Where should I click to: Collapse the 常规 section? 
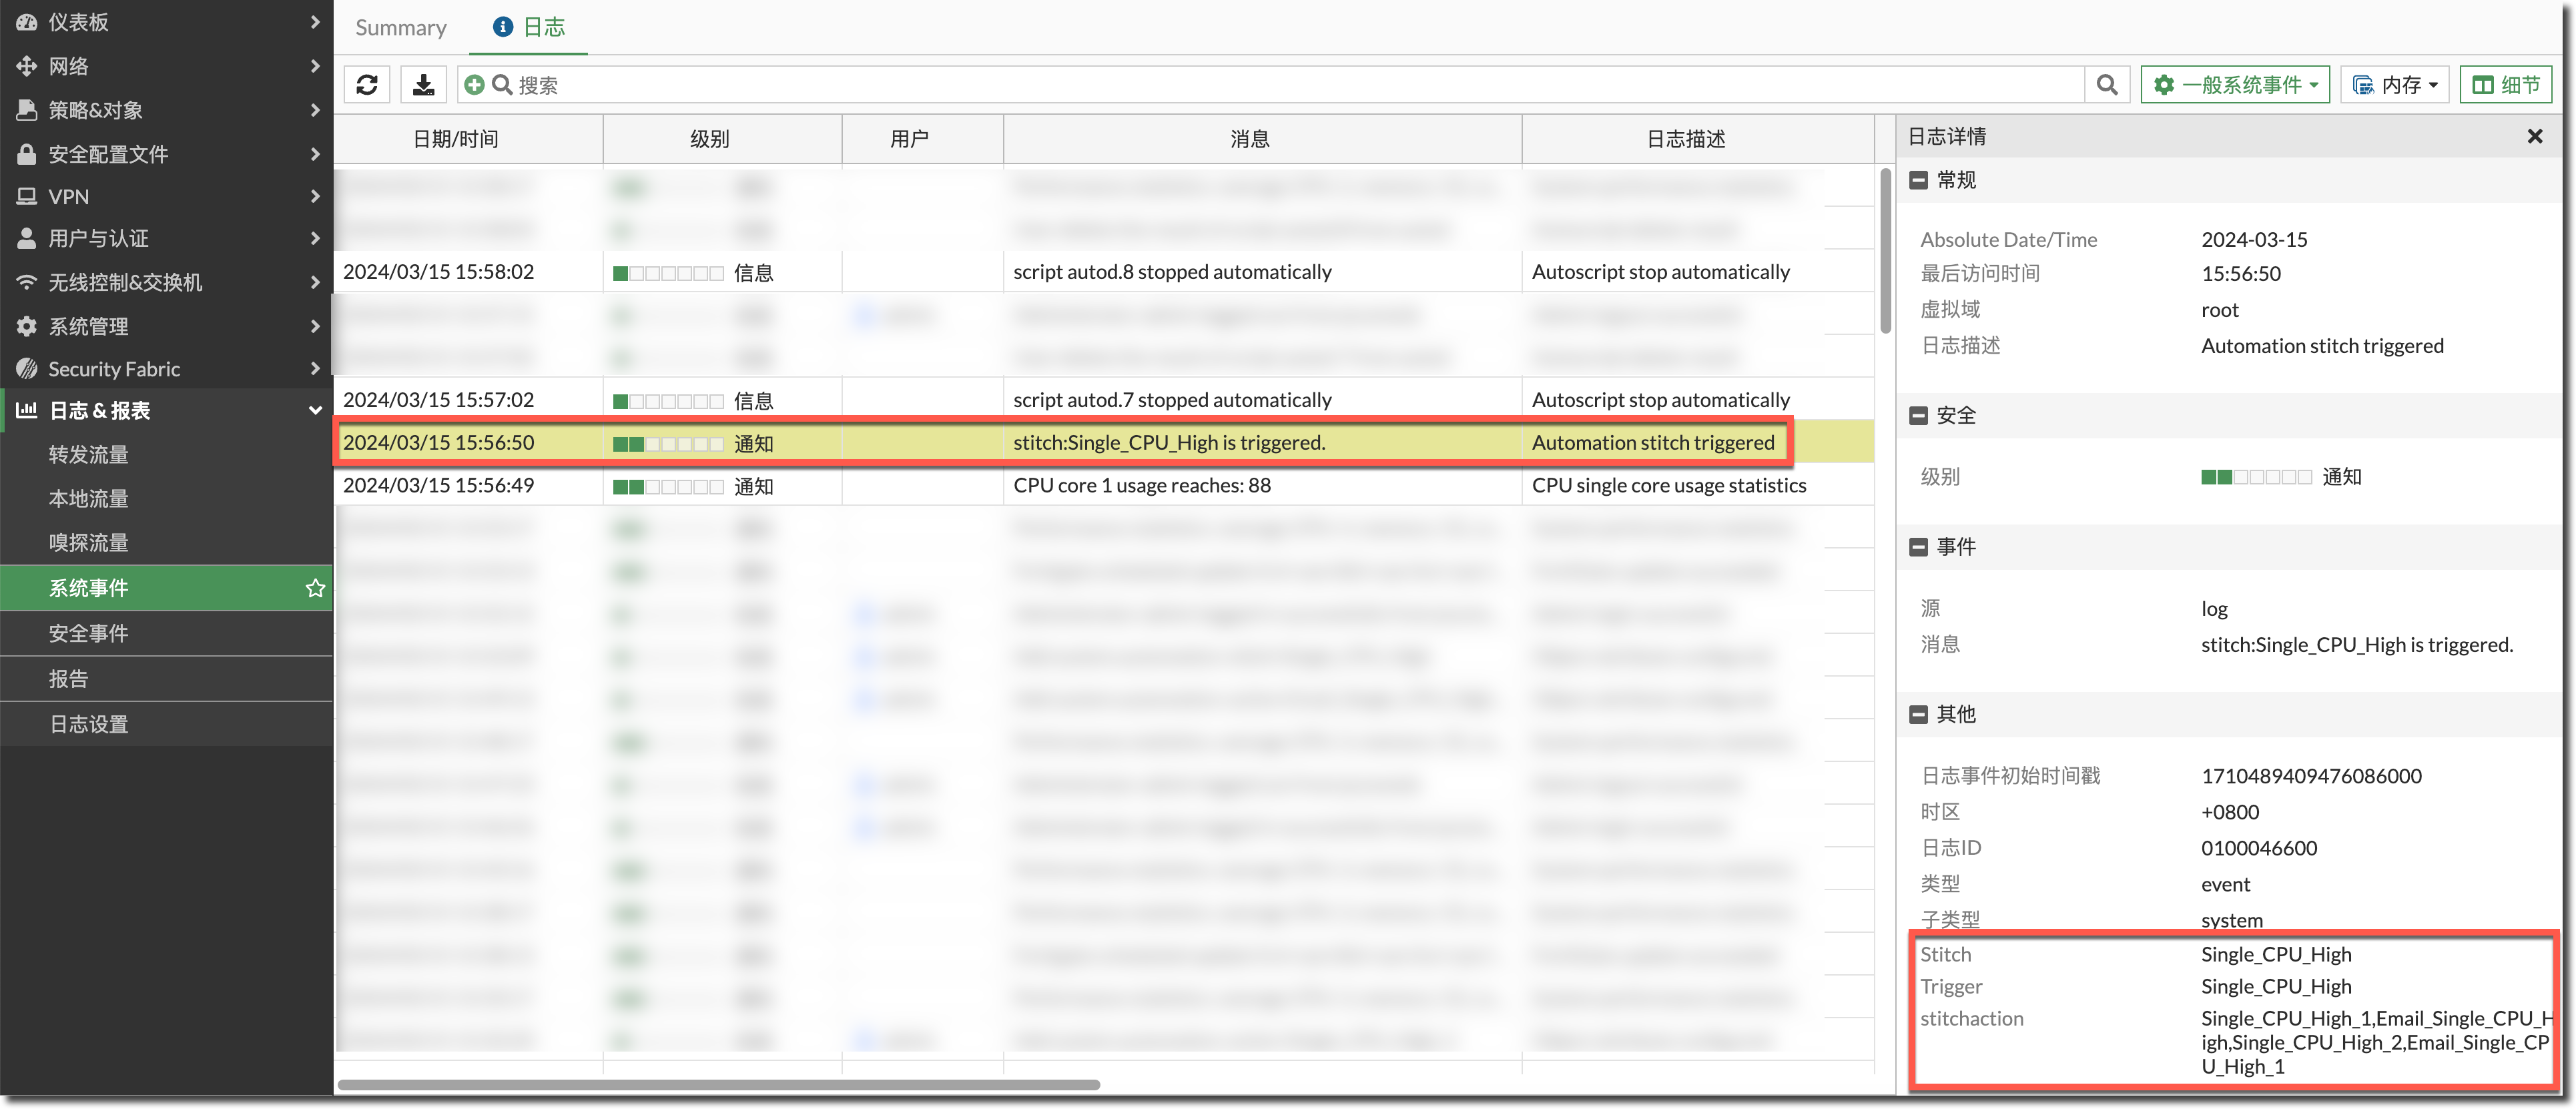1918,180
